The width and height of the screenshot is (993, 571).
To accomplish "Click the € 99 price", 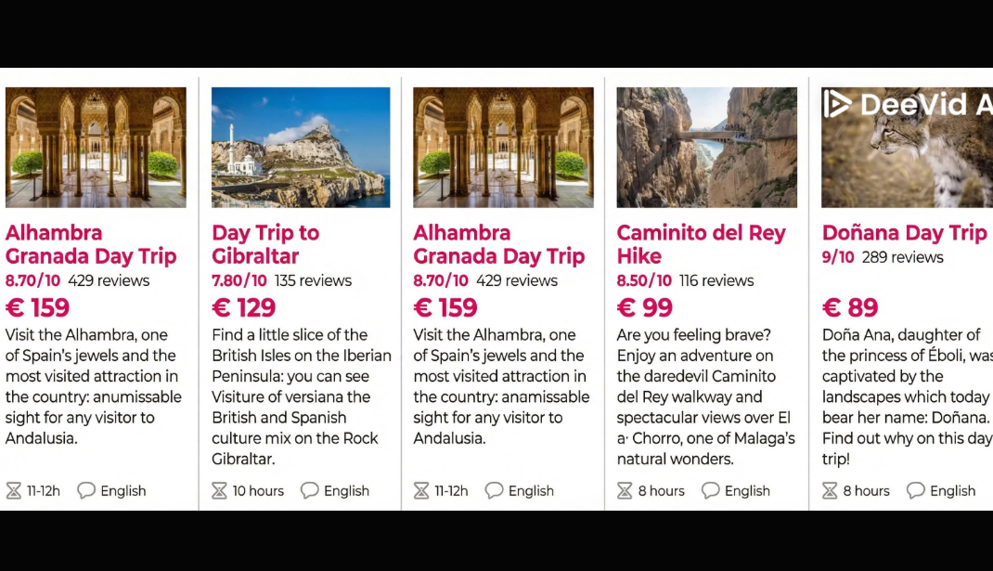I will point(645,307).
